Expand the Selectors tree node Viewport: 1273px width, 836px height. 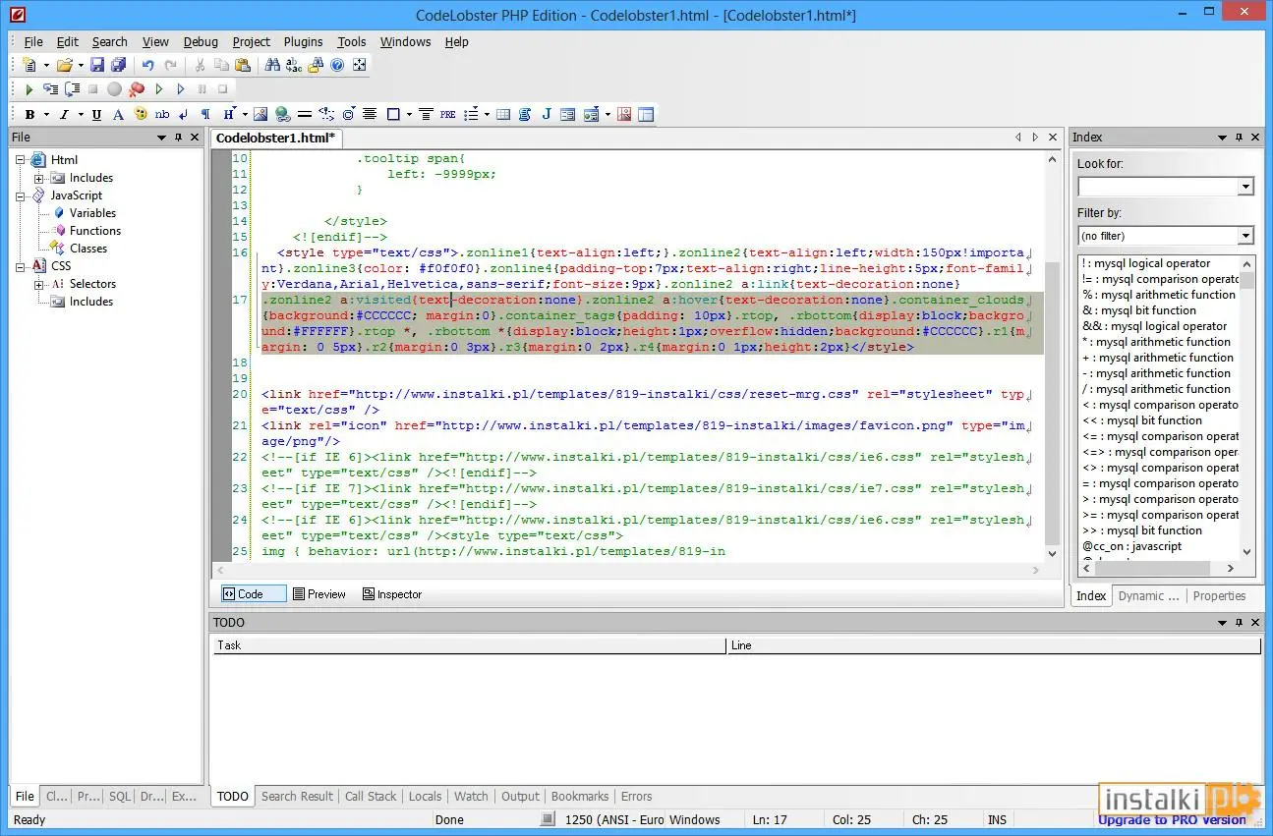tap(39, 284)
